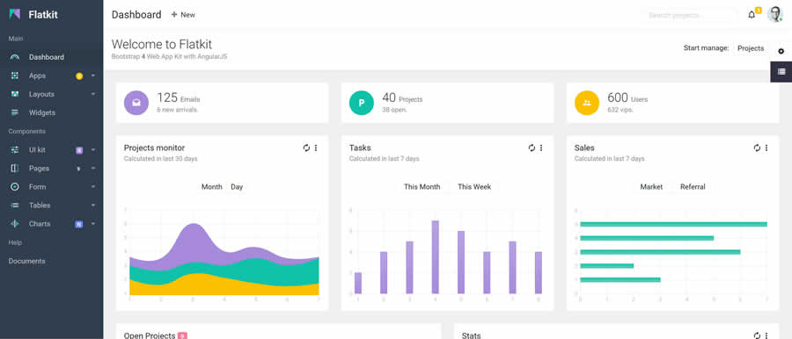The height and width of the screenshot is (339, 792).
Task: Show Tasks for This Week
Action: tap(474, 187)
